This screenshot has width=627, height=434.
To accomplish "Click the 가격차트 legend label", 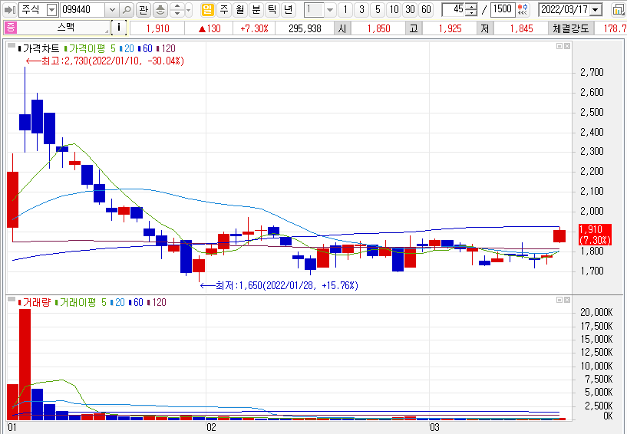I will [x=41, y=49].
